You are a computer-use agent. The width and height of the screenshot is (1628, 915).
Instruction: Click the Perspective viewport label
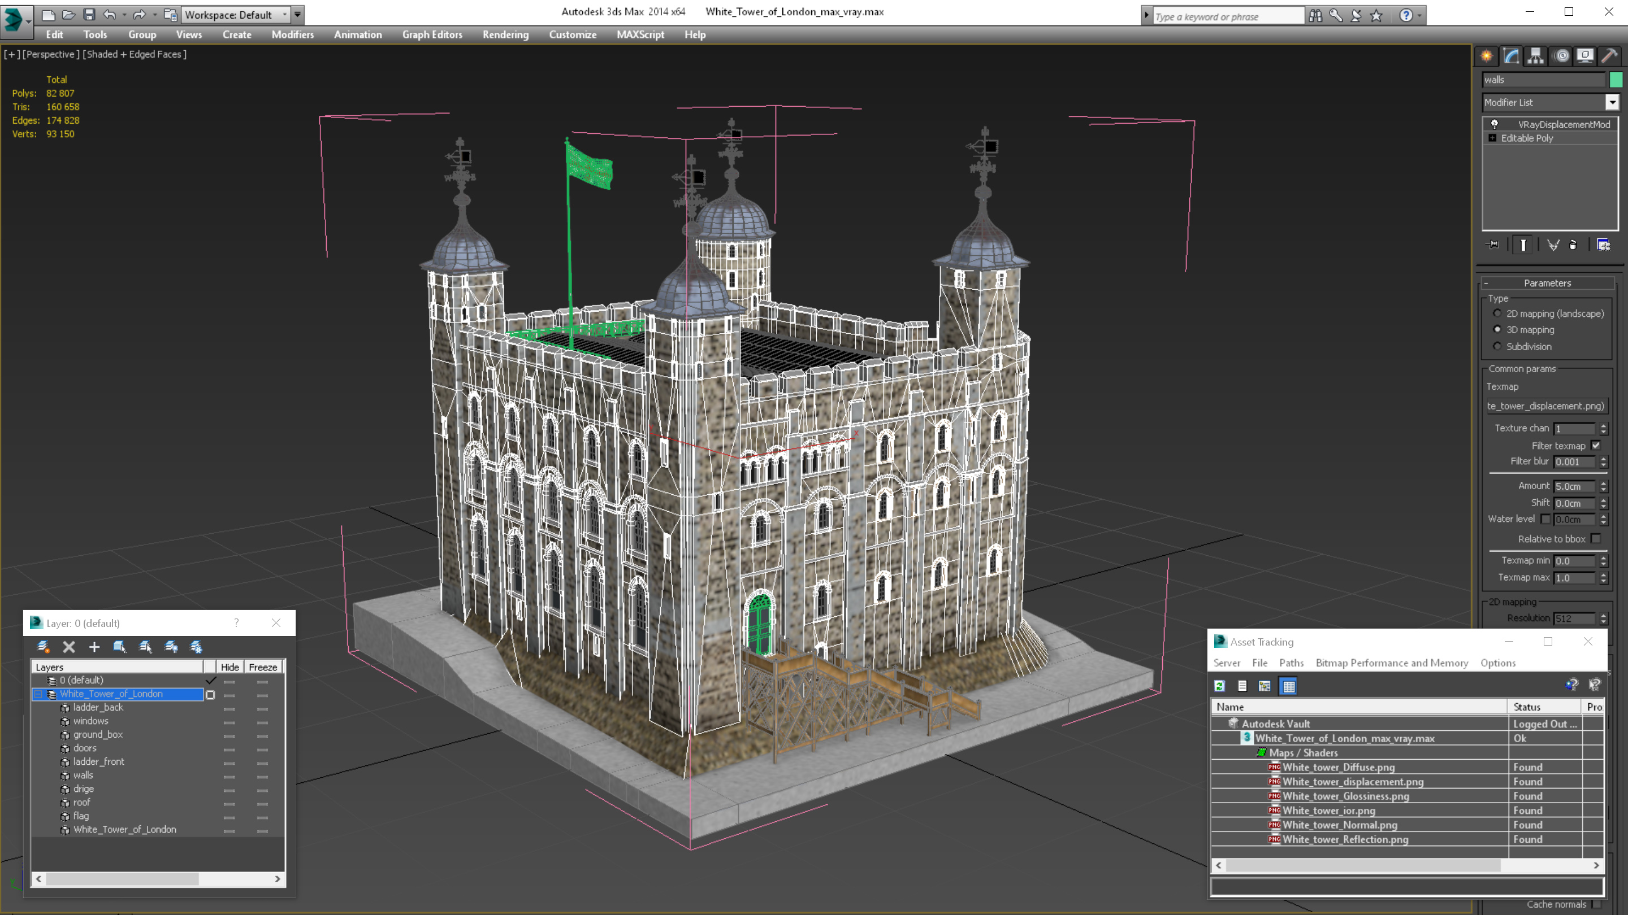coord(51,54)
